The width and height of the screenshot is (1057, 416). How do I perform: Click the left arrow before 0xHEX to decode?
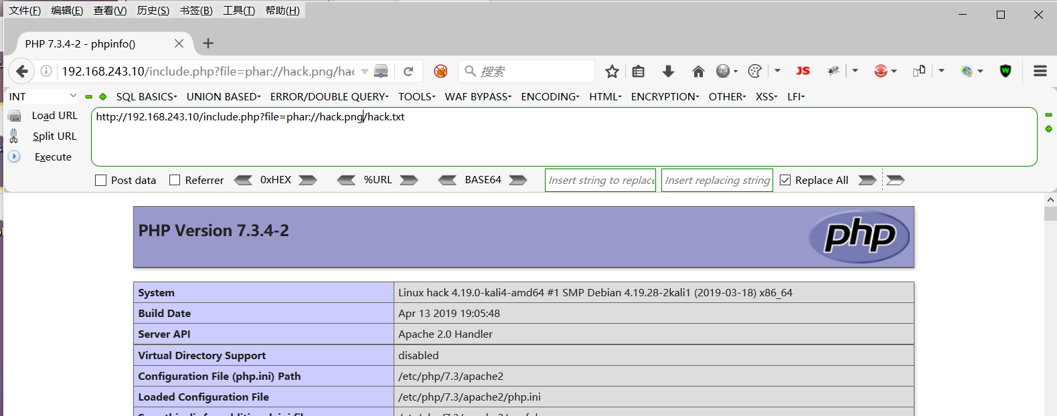[x=243, y=180]
